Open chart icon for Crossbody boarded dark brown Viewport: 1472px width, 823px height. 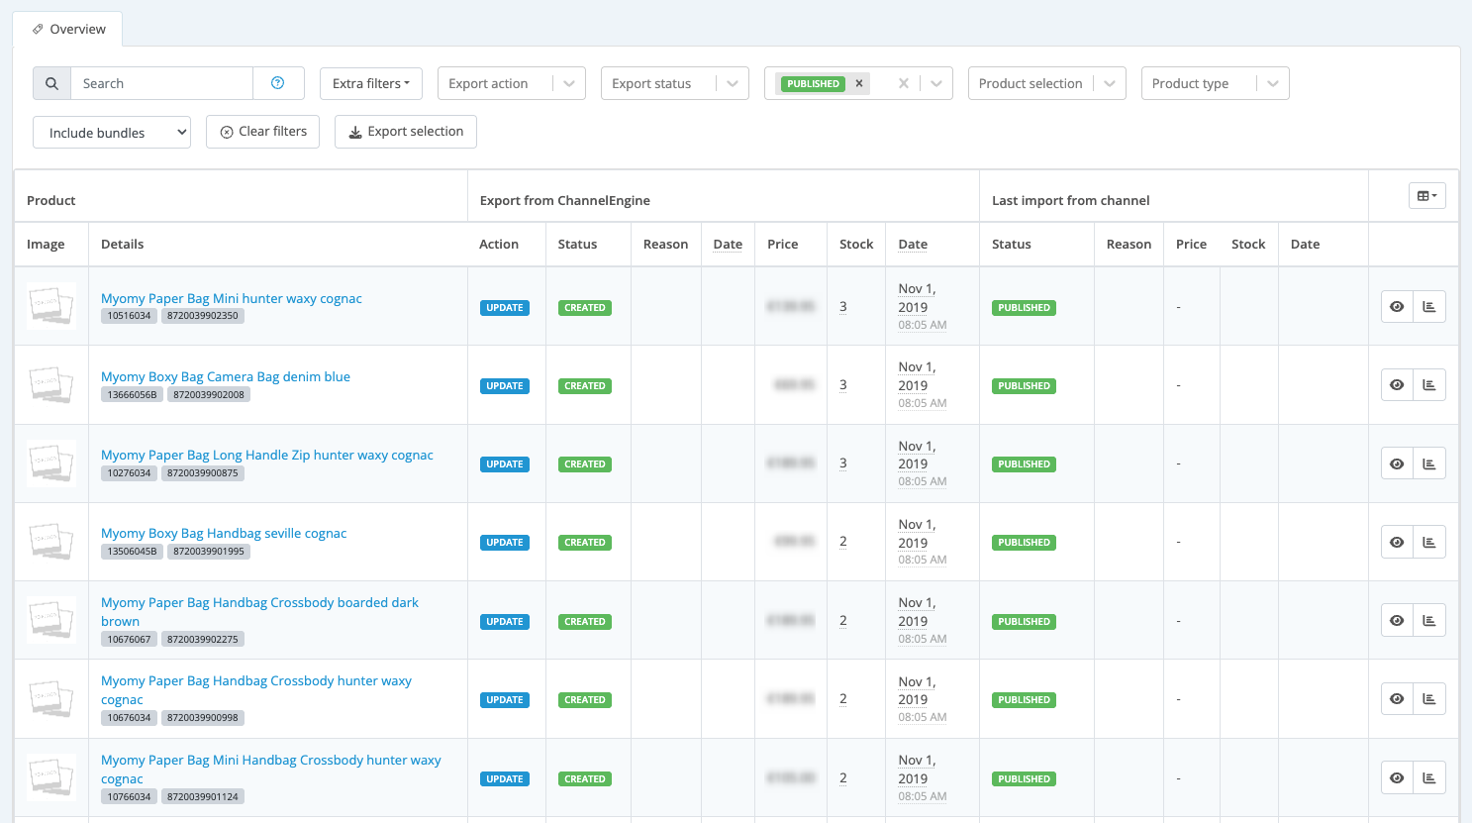pos(1429,620)
